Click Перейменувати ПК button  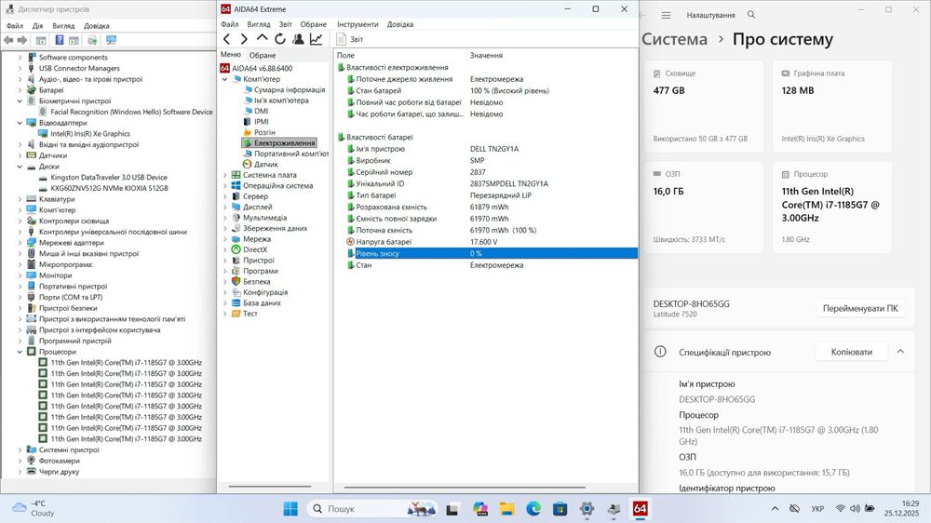(x=860, y=308)
